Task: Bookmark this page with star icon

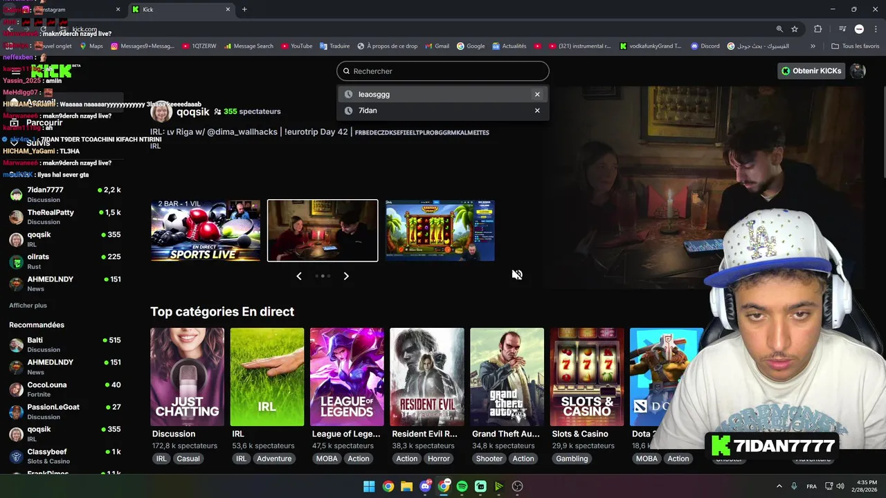Action: (795, 29)
